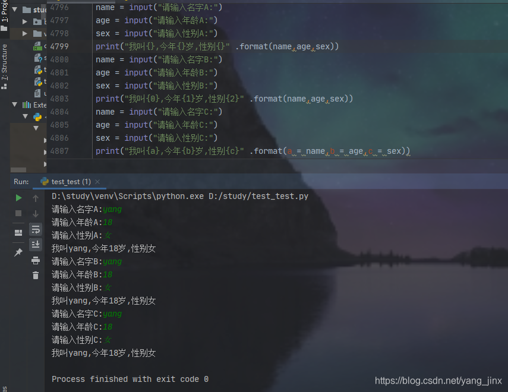Pin the Run tab with pin icon
Image resolution: width=508 pixels, height=392 pixels.
(18, 252)
